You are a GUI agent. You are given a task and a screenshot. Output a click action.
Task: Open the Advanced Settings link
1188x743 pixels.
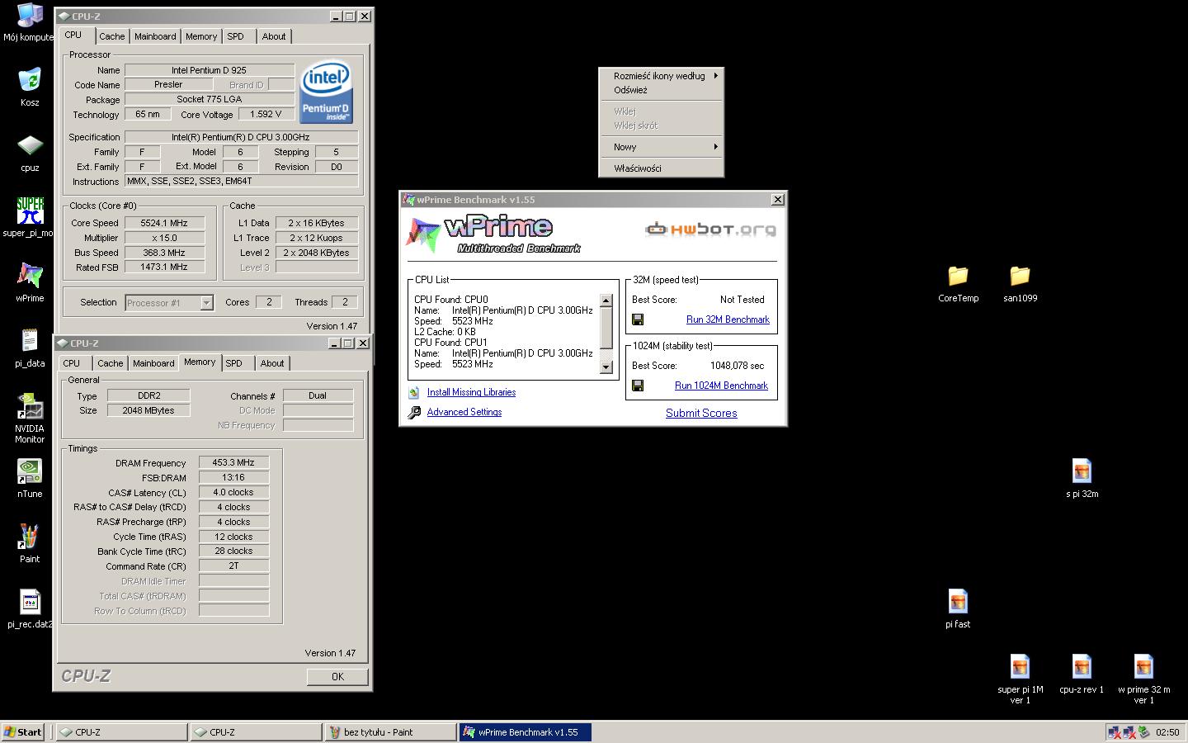click(464, 412)
